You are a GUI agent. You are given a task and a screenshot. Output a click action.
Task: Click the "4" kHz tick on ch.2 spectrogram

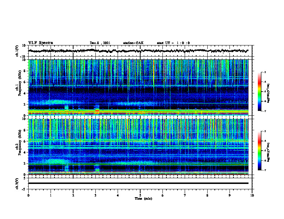coord(25,152)
